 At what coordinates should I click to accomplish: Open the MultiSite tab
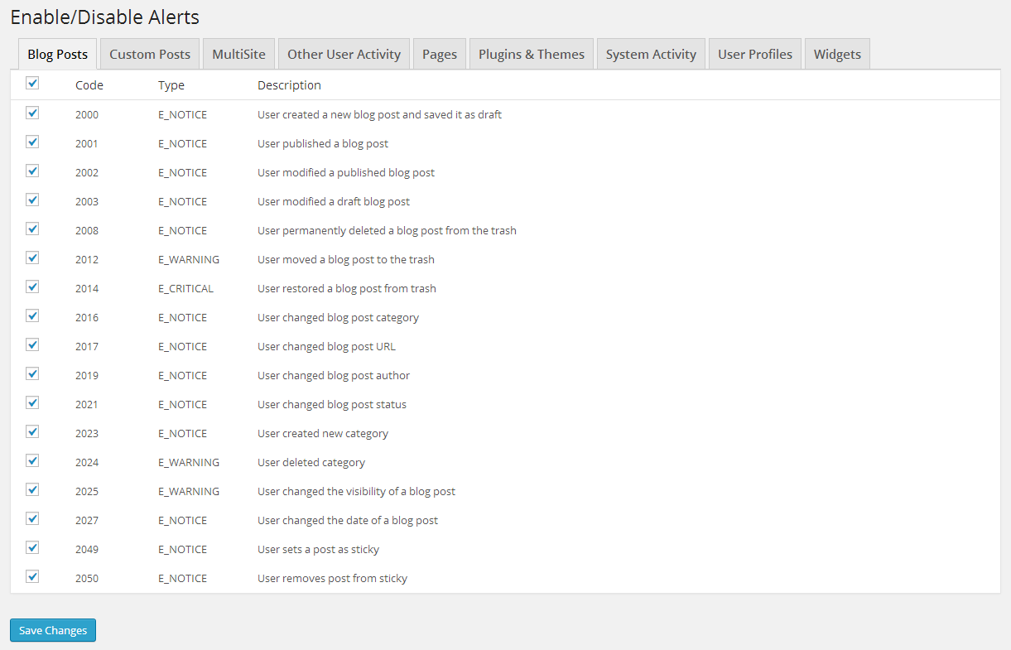(238, 54)
